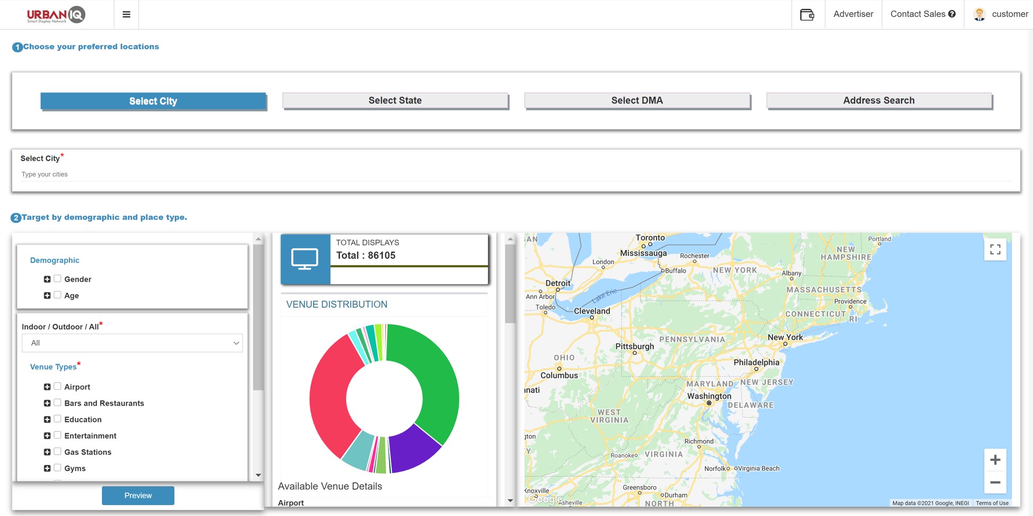
Task: Expand the Age demographic node
Action: pos(47,295)
